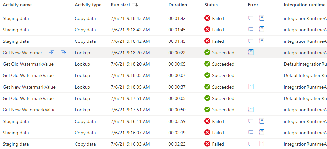The image size is (327, 149).
Task: View details of 9:17:51 AM Get New WatermarkValue
Action: (251, 109)
